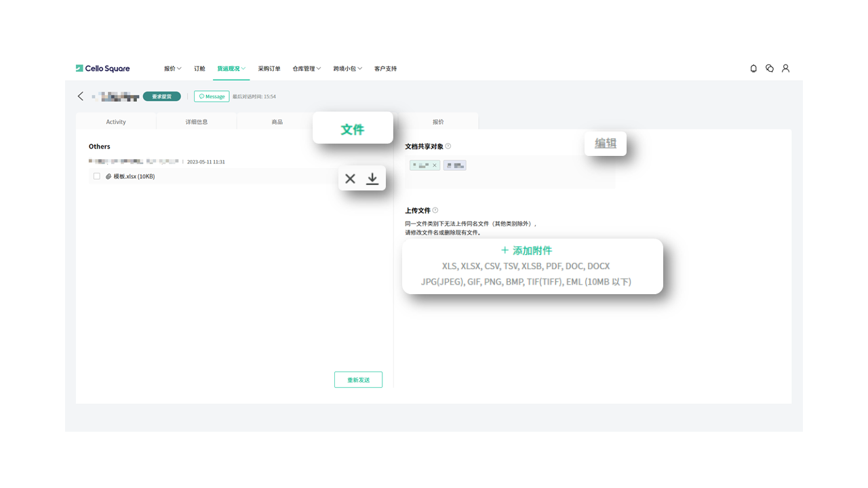The width and height of the screenshot is (868, 488).
Task: Expand the 跨境小包 menu
Action: (x=347, y=68)
